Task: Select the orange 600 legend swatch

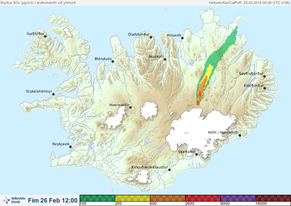Action: point(168,198)
